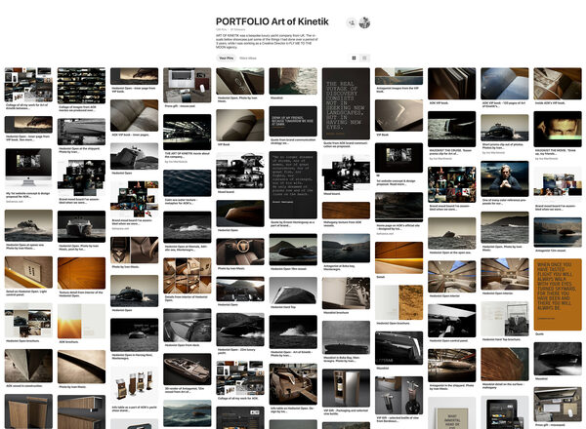Viewport: 586px width, 429px height.
Task: Open the iMac website concept pin
Action: click(x=28, y=169)
